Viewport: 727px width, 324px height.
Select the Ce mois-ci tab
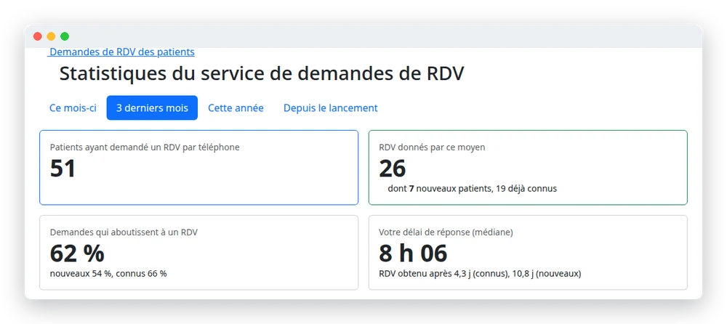(x=73, y=108)
